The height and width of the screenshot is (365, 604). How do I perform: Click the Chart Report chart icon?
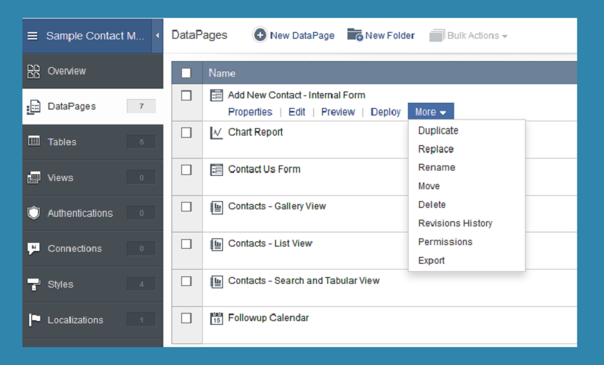[x=216, y=133]
